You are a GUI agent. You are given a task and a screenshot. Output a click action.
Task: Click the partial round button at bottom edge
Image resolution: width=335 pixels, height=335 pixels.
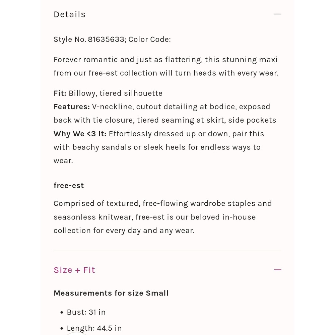click(x=76, y=333)
